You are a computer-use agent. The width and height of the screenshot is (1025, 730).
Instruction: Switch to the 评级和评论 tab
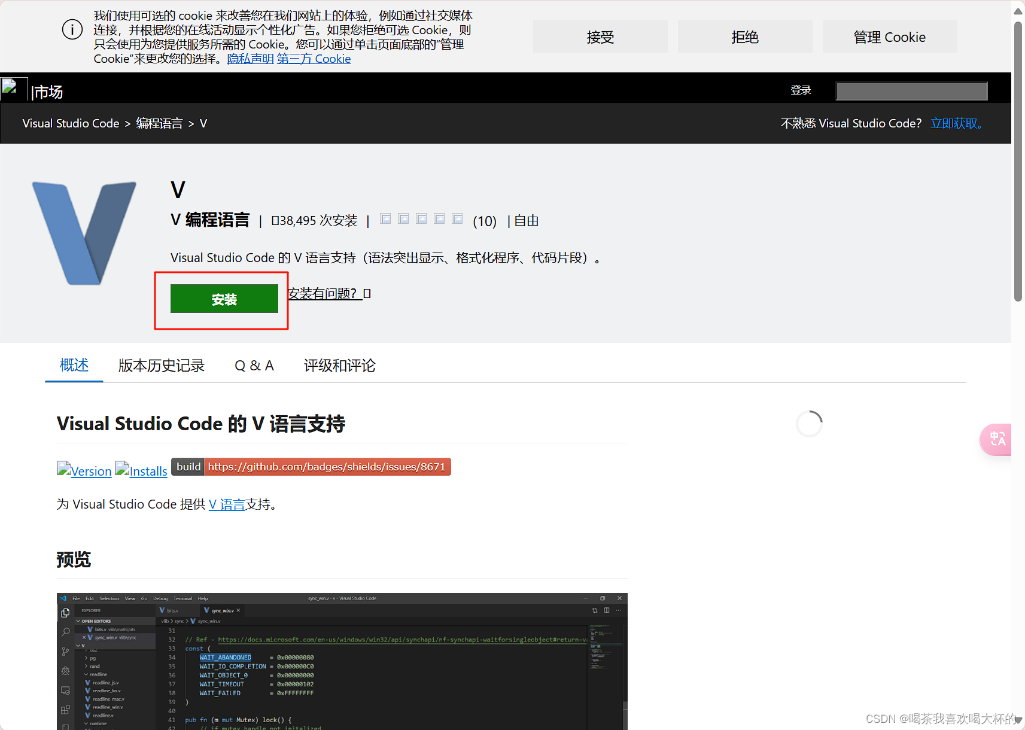339,366
